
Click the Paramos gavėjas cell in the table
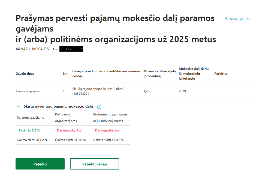tap(28, 91)
